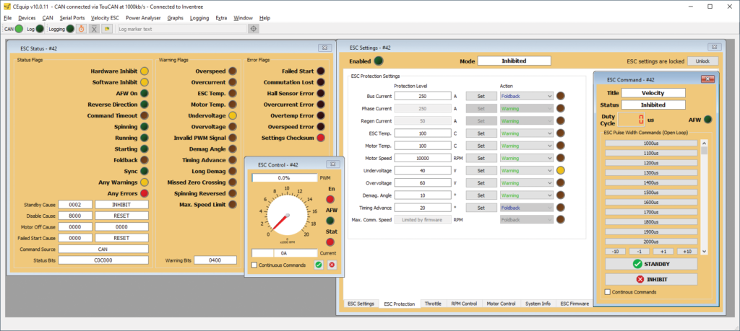Click the Status Bits C0C000 field
This screenshot has width=740, height=331.
point(103,260)
